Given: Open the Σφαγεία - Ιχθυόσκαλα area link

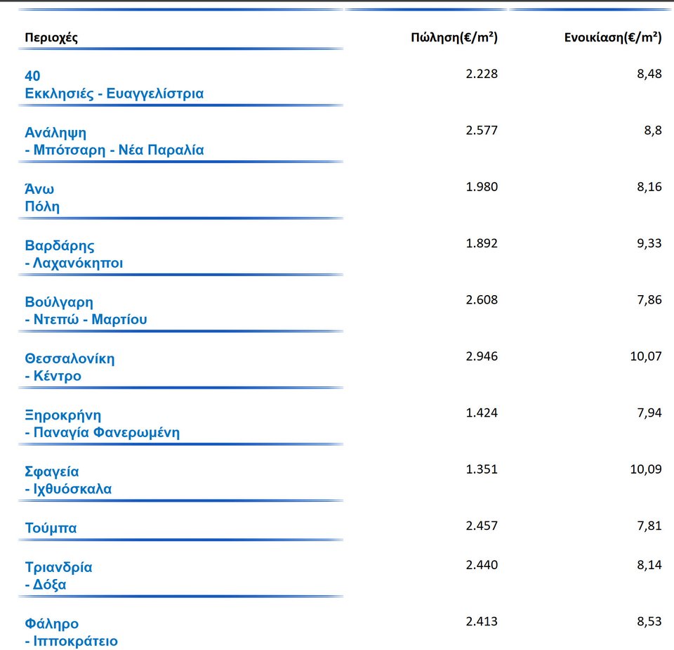Looking at the screenshot, I should pyautogui.click(x=68, y=480).
